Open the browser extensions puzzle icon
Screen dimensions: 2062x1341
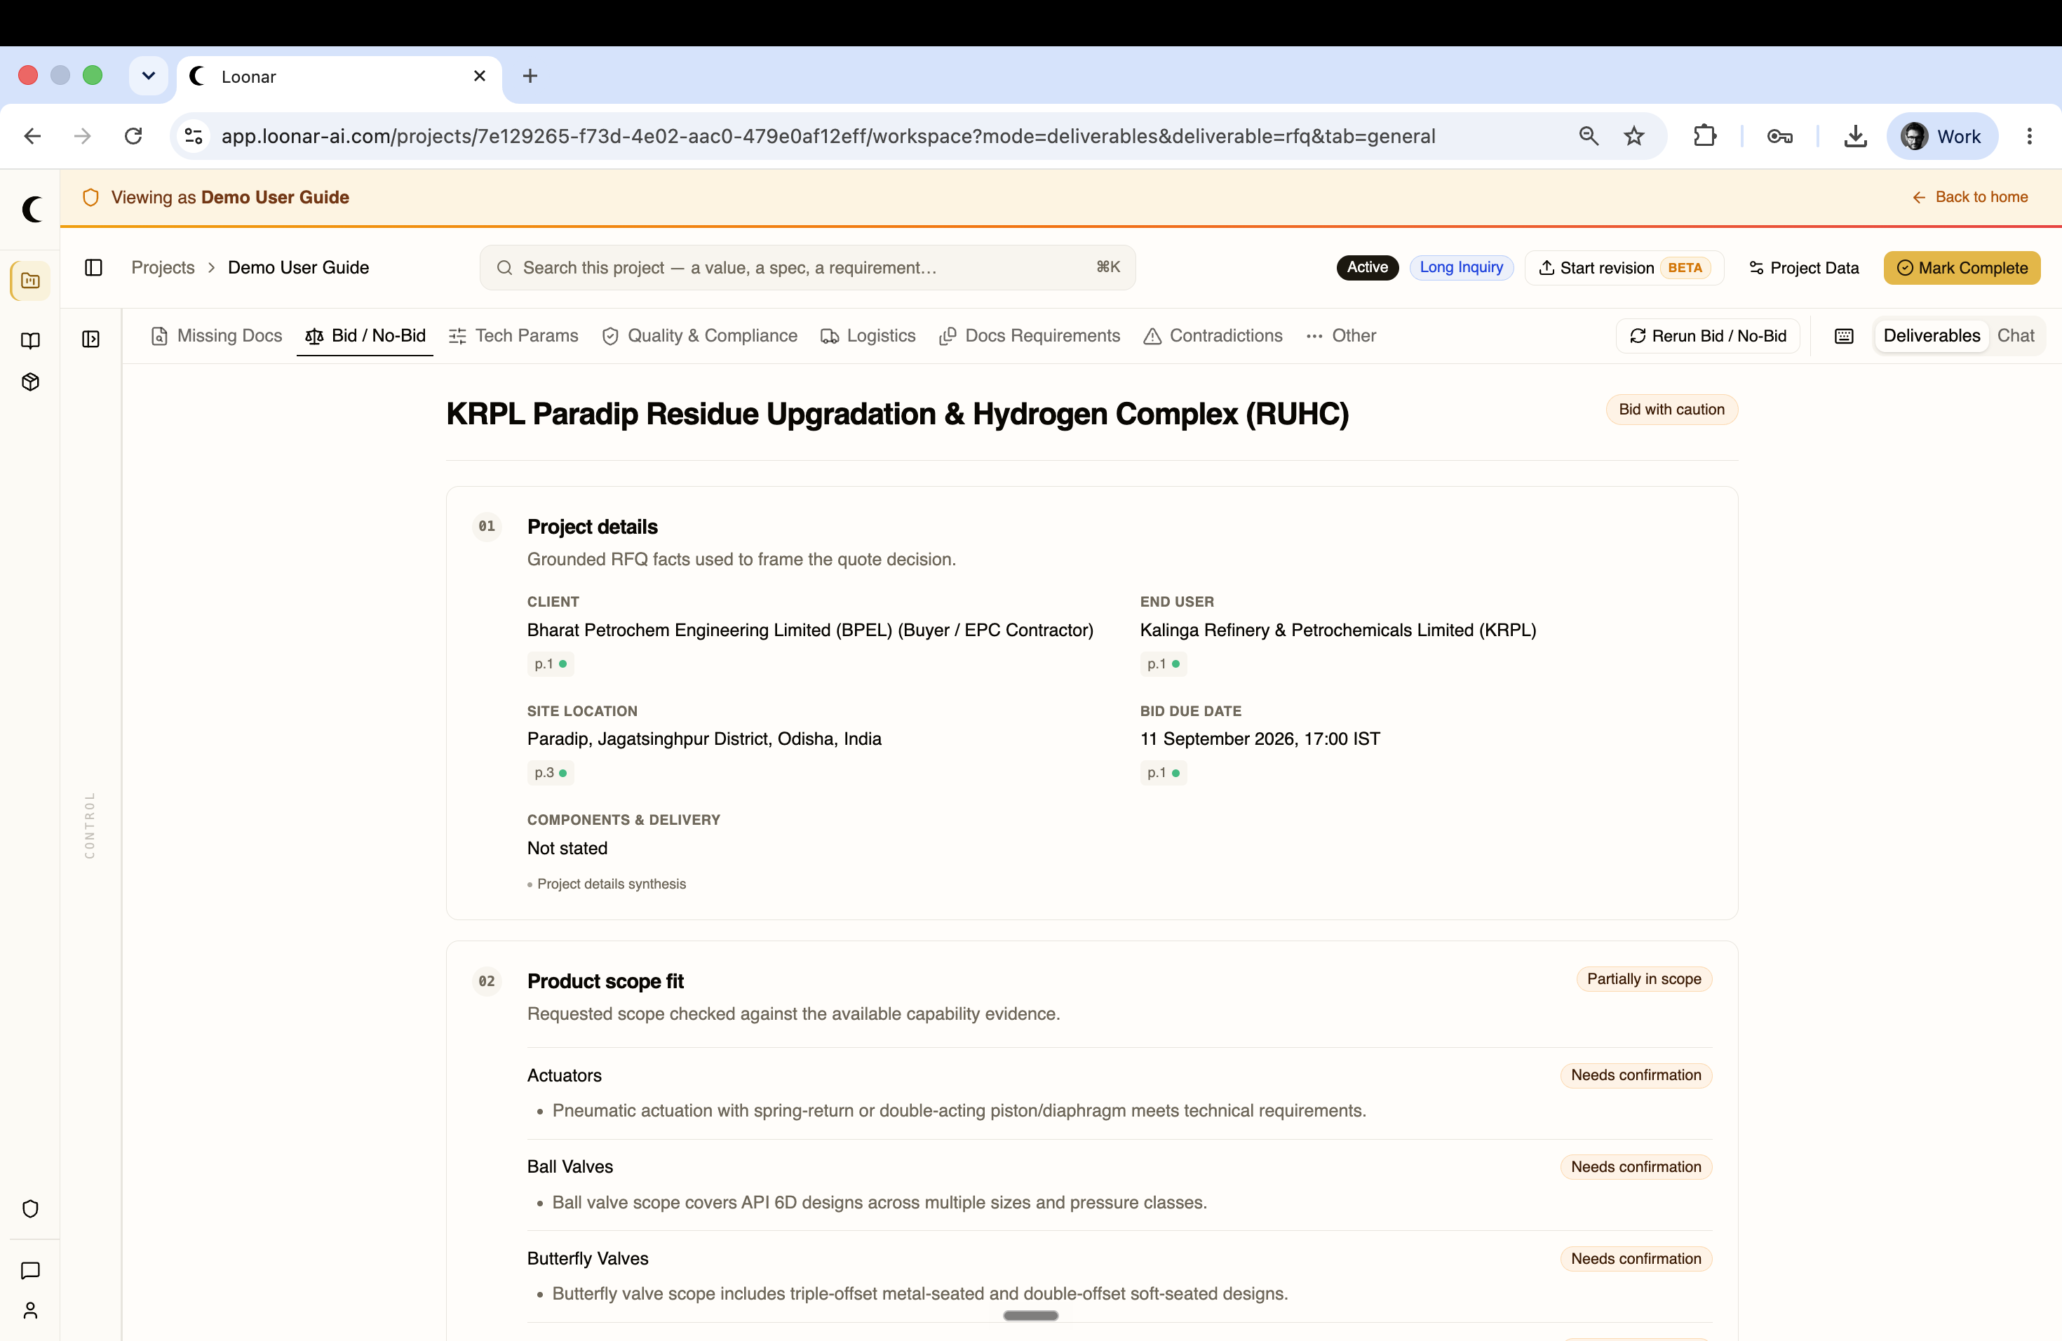click(1704, 136)
